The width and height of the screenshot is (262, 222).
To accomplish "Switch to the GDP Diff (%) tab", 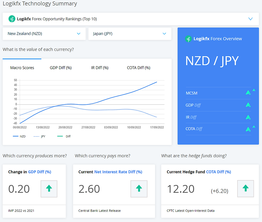I will click(61, 68).
